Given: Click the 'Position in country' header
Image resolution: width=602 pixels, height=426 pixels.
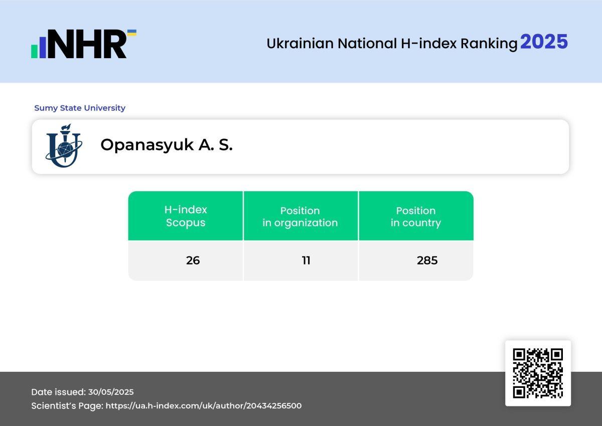Looking at the screenshot, I should point(416,216).
